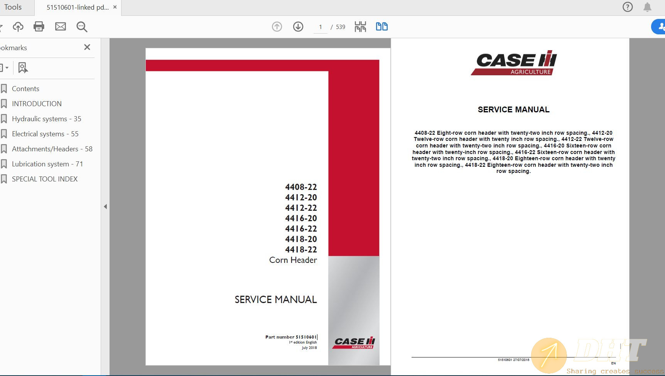This screenshot has height=376, width=665.
Task: Open the multiple-page layout view icon
Action: pos(360,27)
